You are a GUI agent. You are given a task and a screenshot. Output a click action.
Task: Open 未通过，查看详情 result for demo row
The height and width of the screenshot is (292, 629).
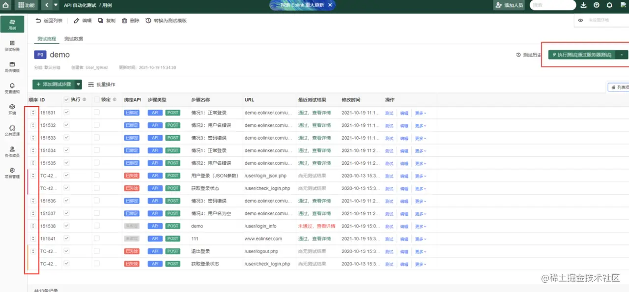pos(316,226)
